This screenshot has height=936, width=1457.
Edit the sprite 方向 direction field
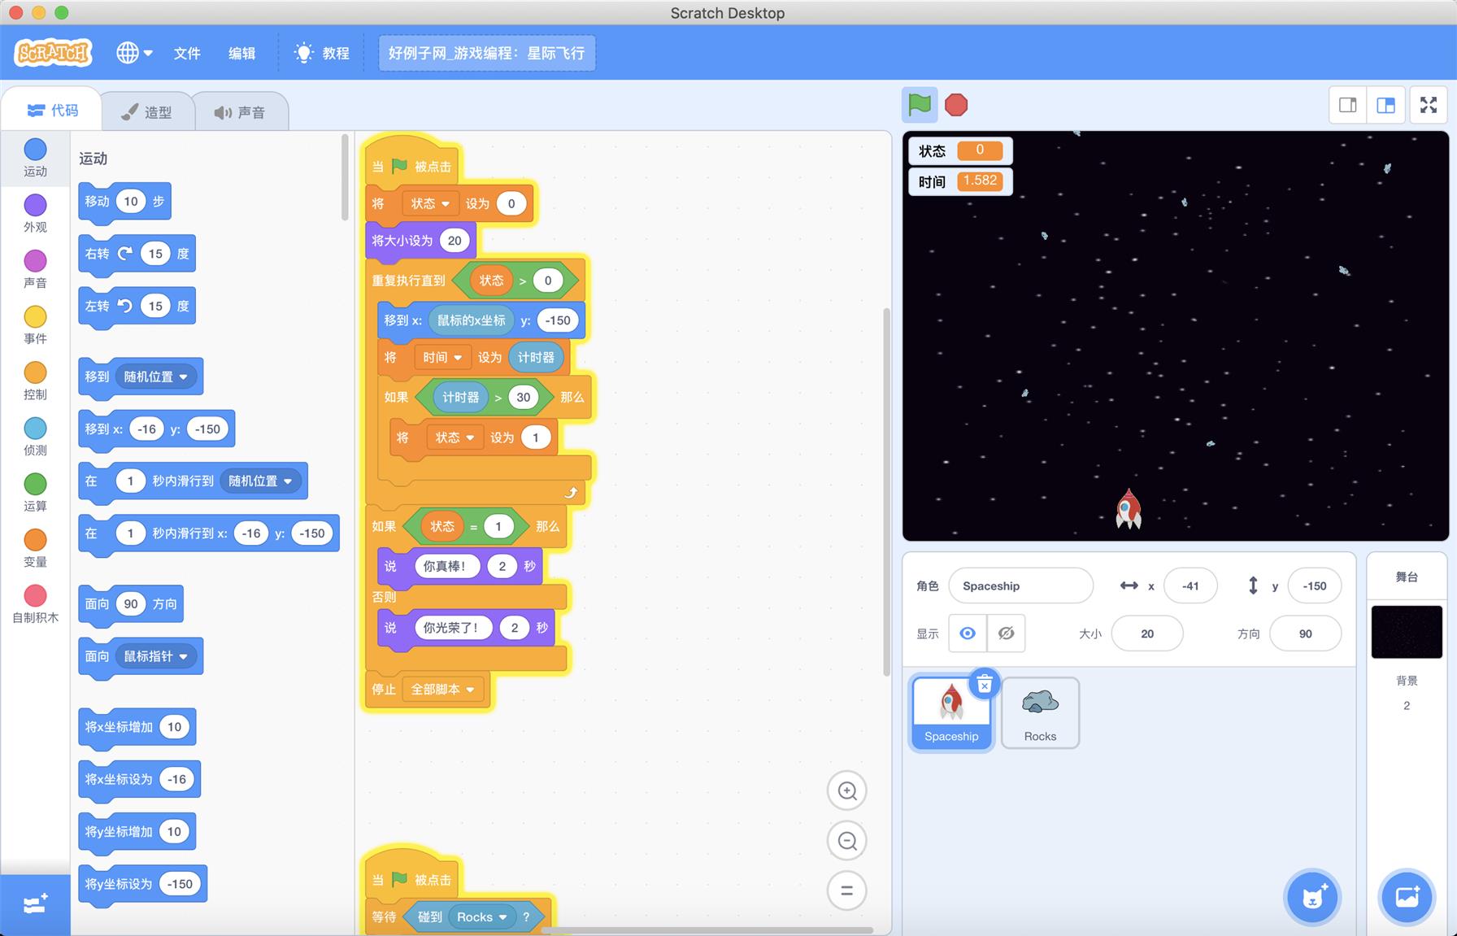click(x=1305, y=633)
